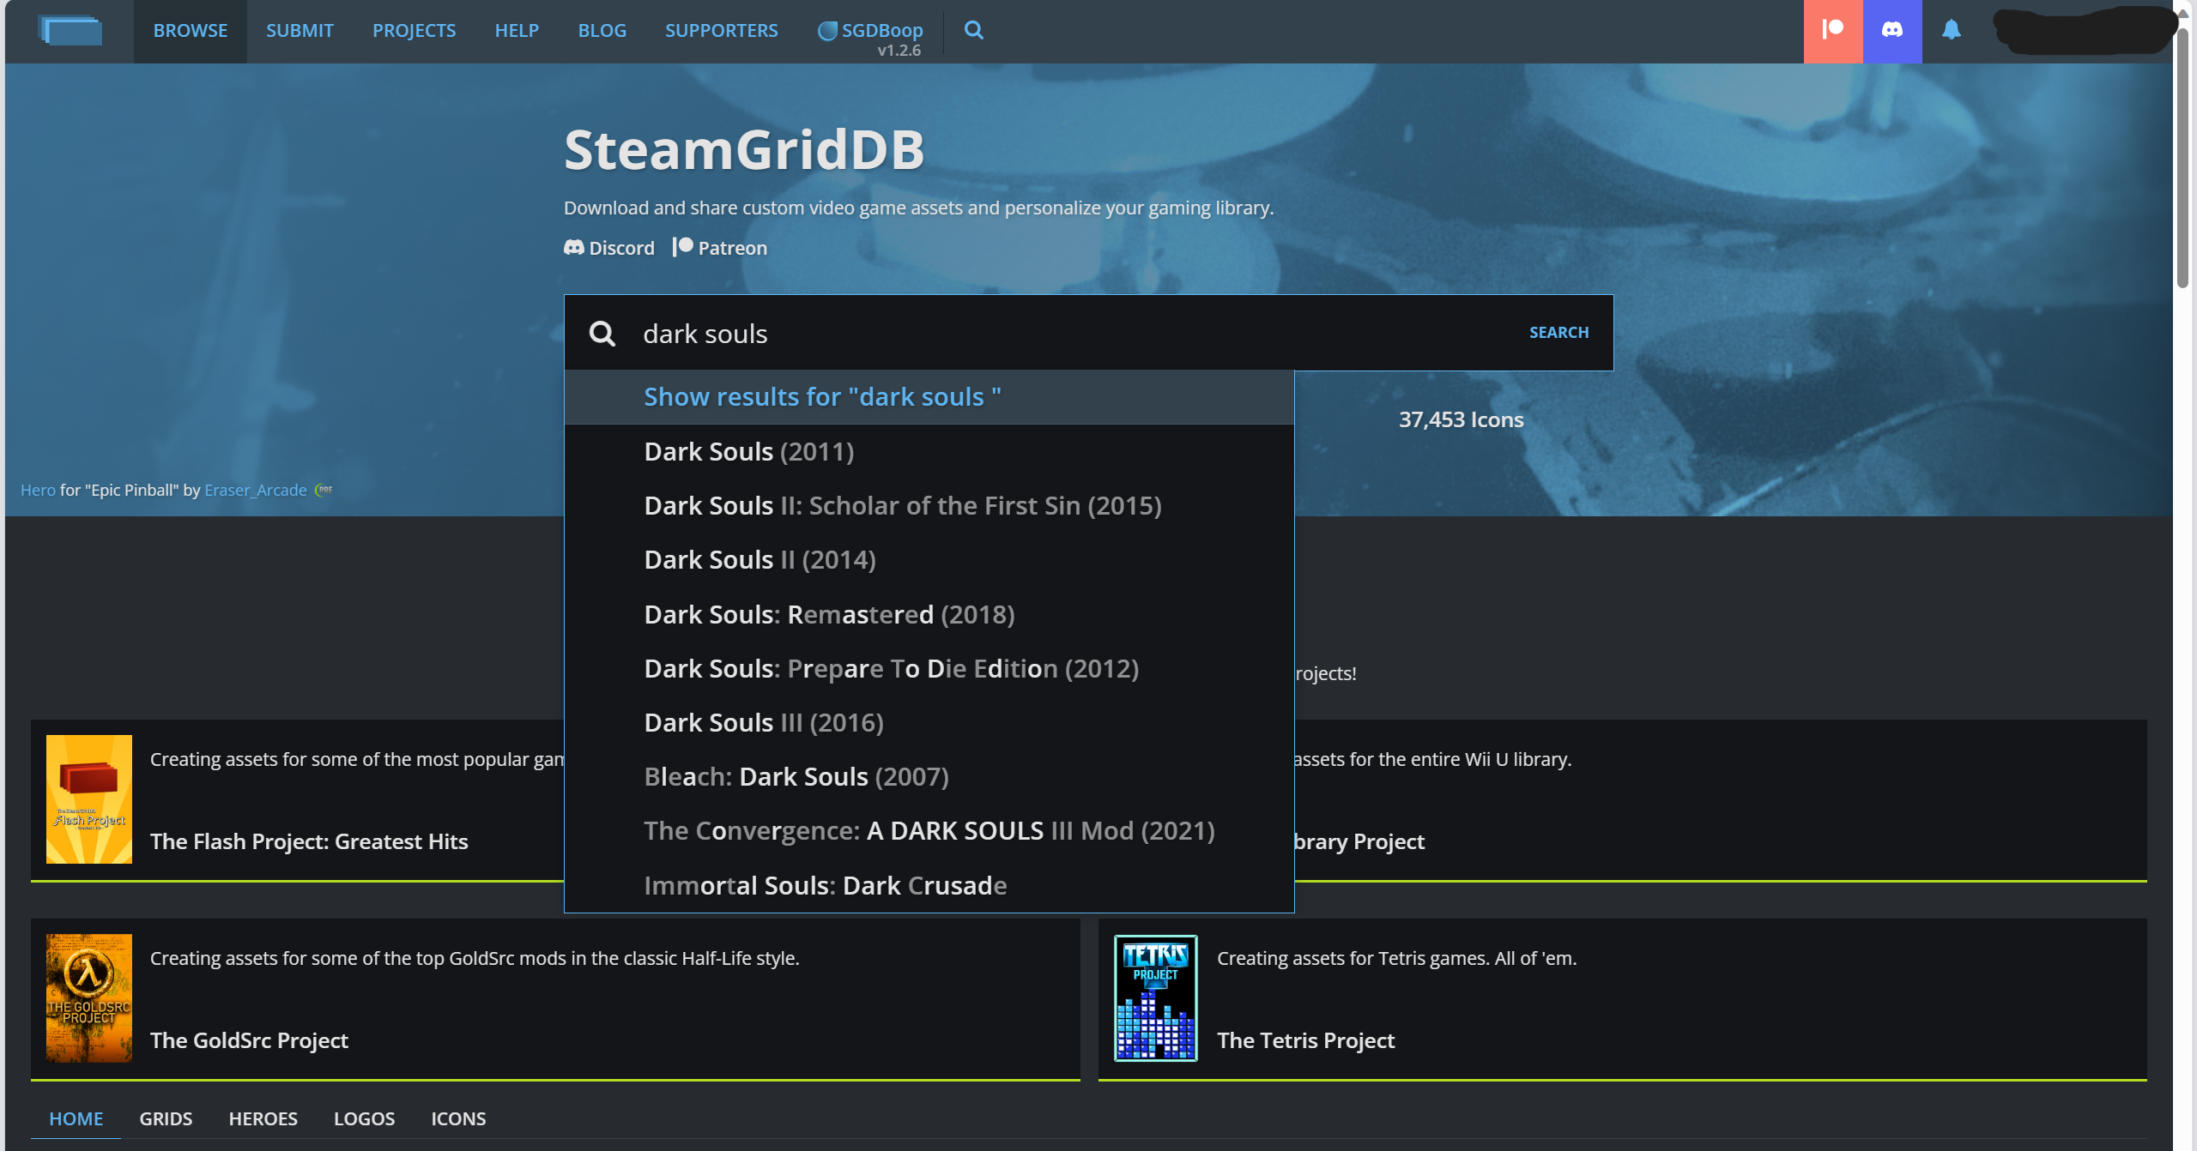Choose Dark Souls II: Scholar of the First Sin
The image size is (2197, 1151).
(929, 506)
